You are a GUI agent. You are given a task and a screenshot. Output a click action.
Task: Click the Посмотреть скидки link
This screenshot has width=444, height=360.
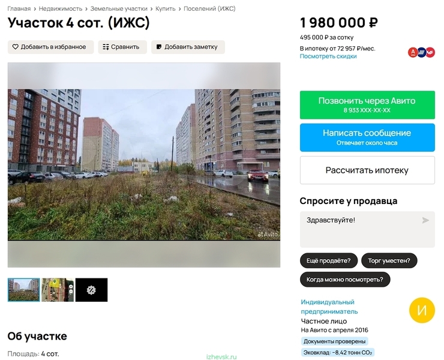click(328, 56)
